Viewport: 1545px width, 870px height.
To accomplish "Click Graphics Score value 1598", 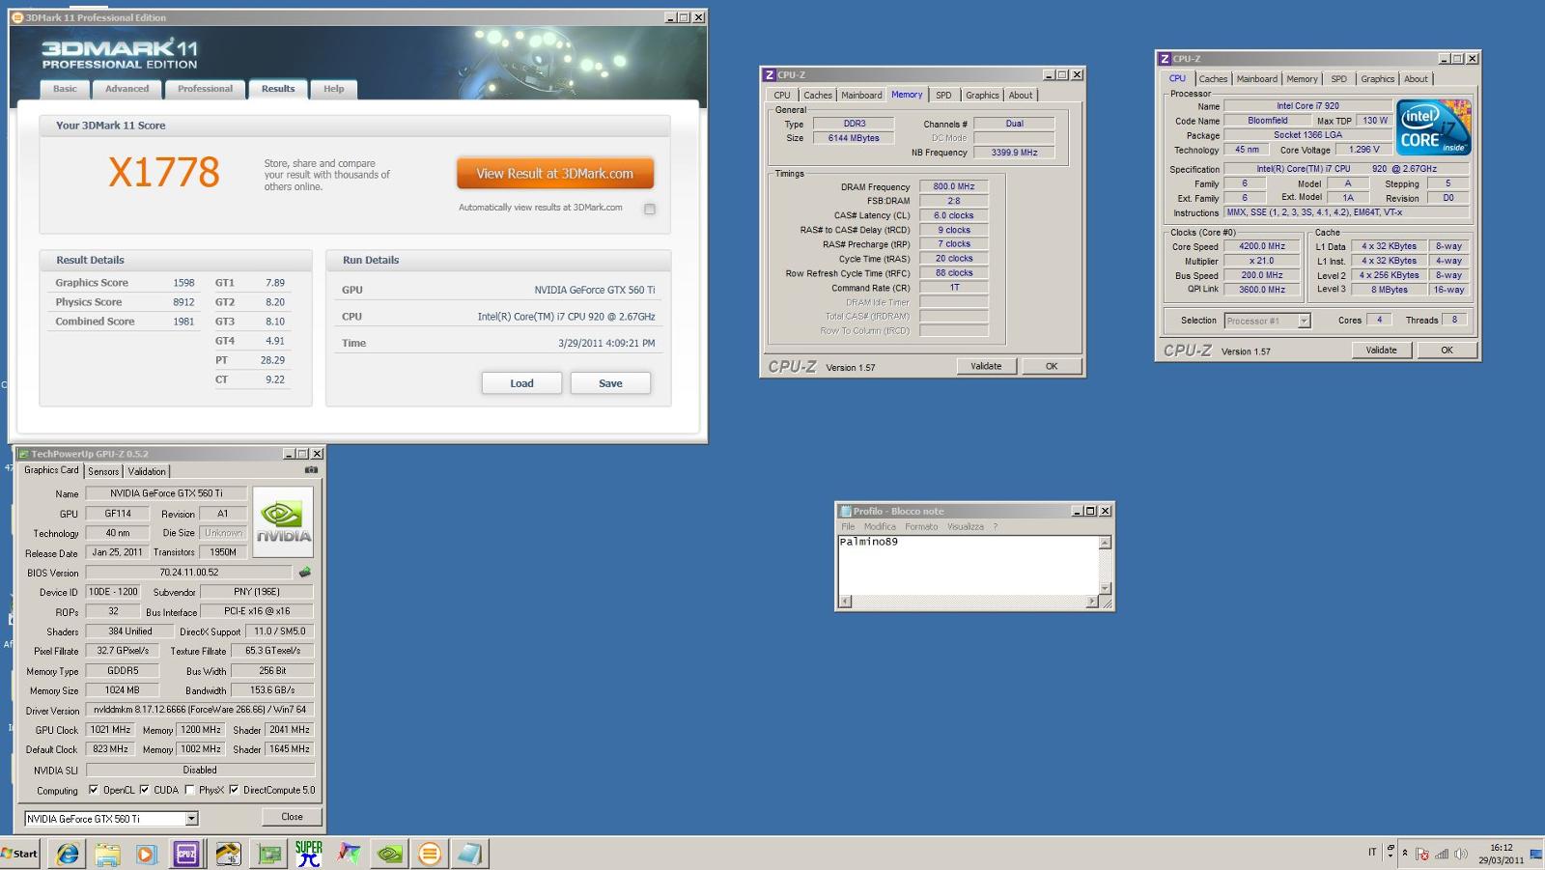I will [183, 283].
